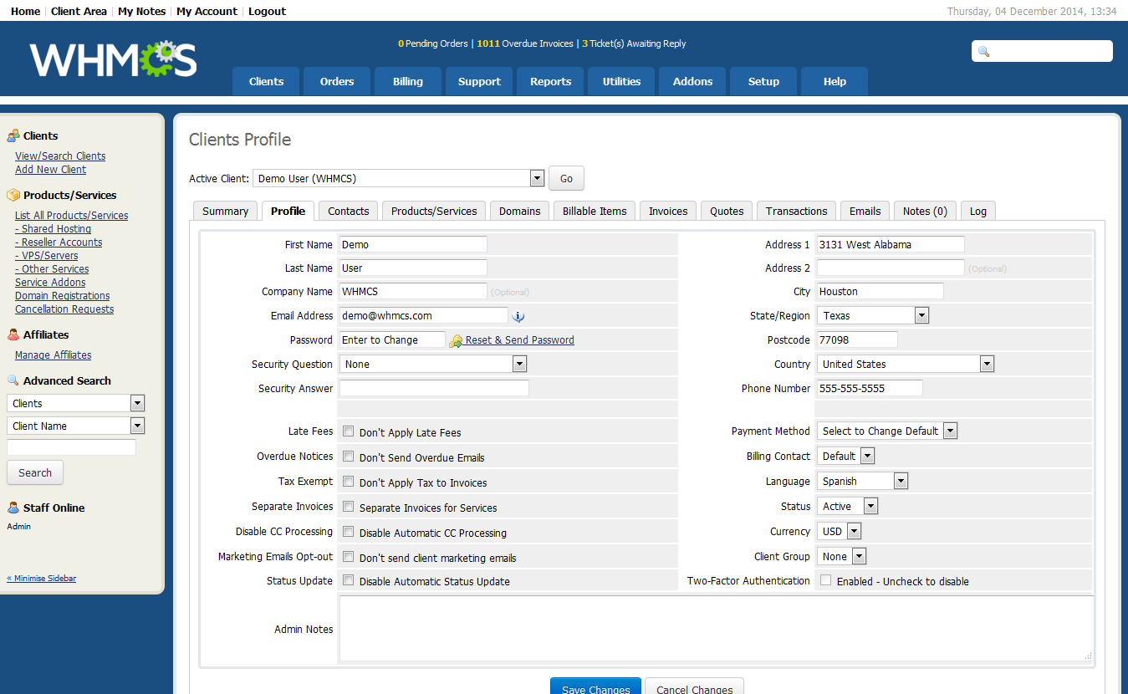Open the Utilities main menu
Screen dimensions: 1128x694
point(621,81)
